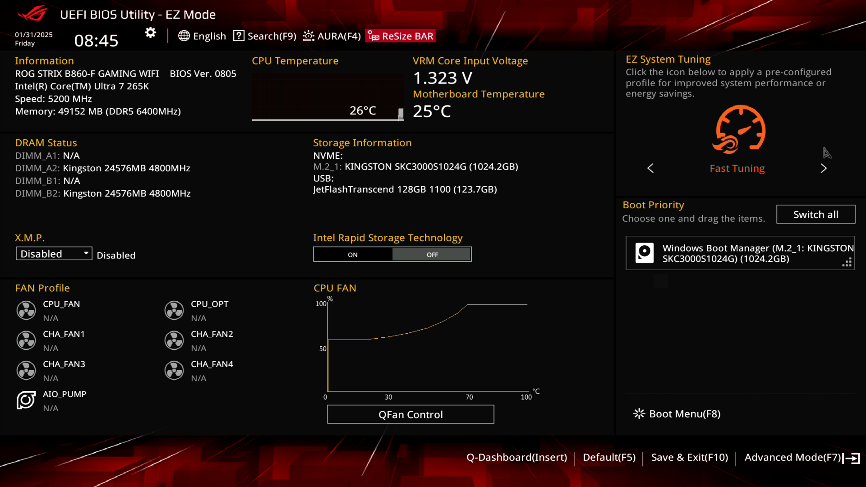This screenshot has width=866, height=487.
Task: Select the CPU_FAN fan icon
Action: [x=26, y=310]
